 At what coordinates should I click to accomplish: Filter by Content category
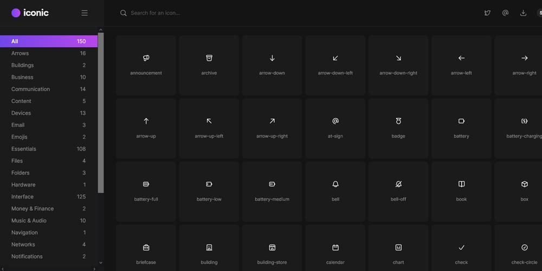pos(49,101)
